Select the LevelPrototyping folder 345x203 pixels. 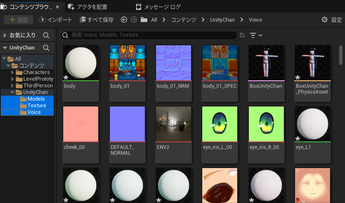pos(35,79)
